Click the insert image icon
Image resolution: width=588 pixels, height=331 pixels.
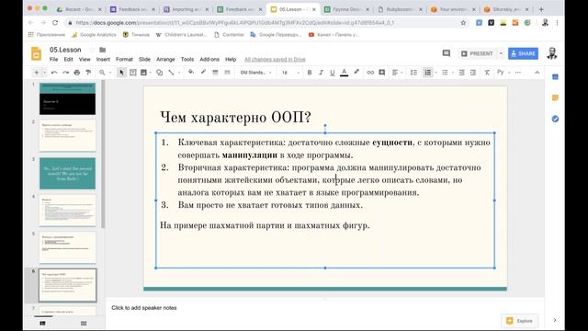(x=143, y=73)
